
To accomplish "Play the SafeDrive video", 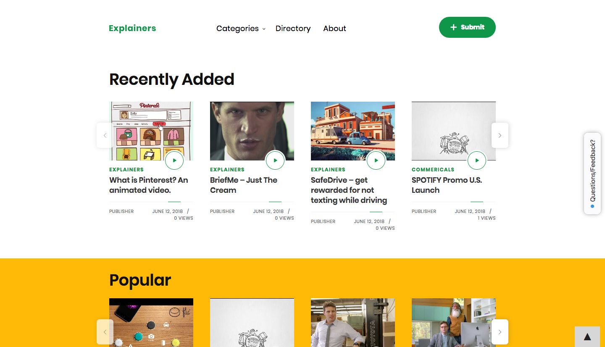I will point(376,160).
